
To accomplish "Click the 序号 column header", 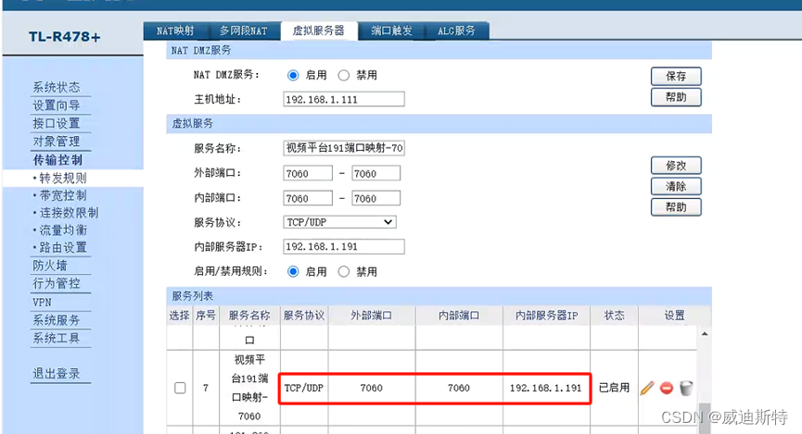I will (x=206, y=316).
